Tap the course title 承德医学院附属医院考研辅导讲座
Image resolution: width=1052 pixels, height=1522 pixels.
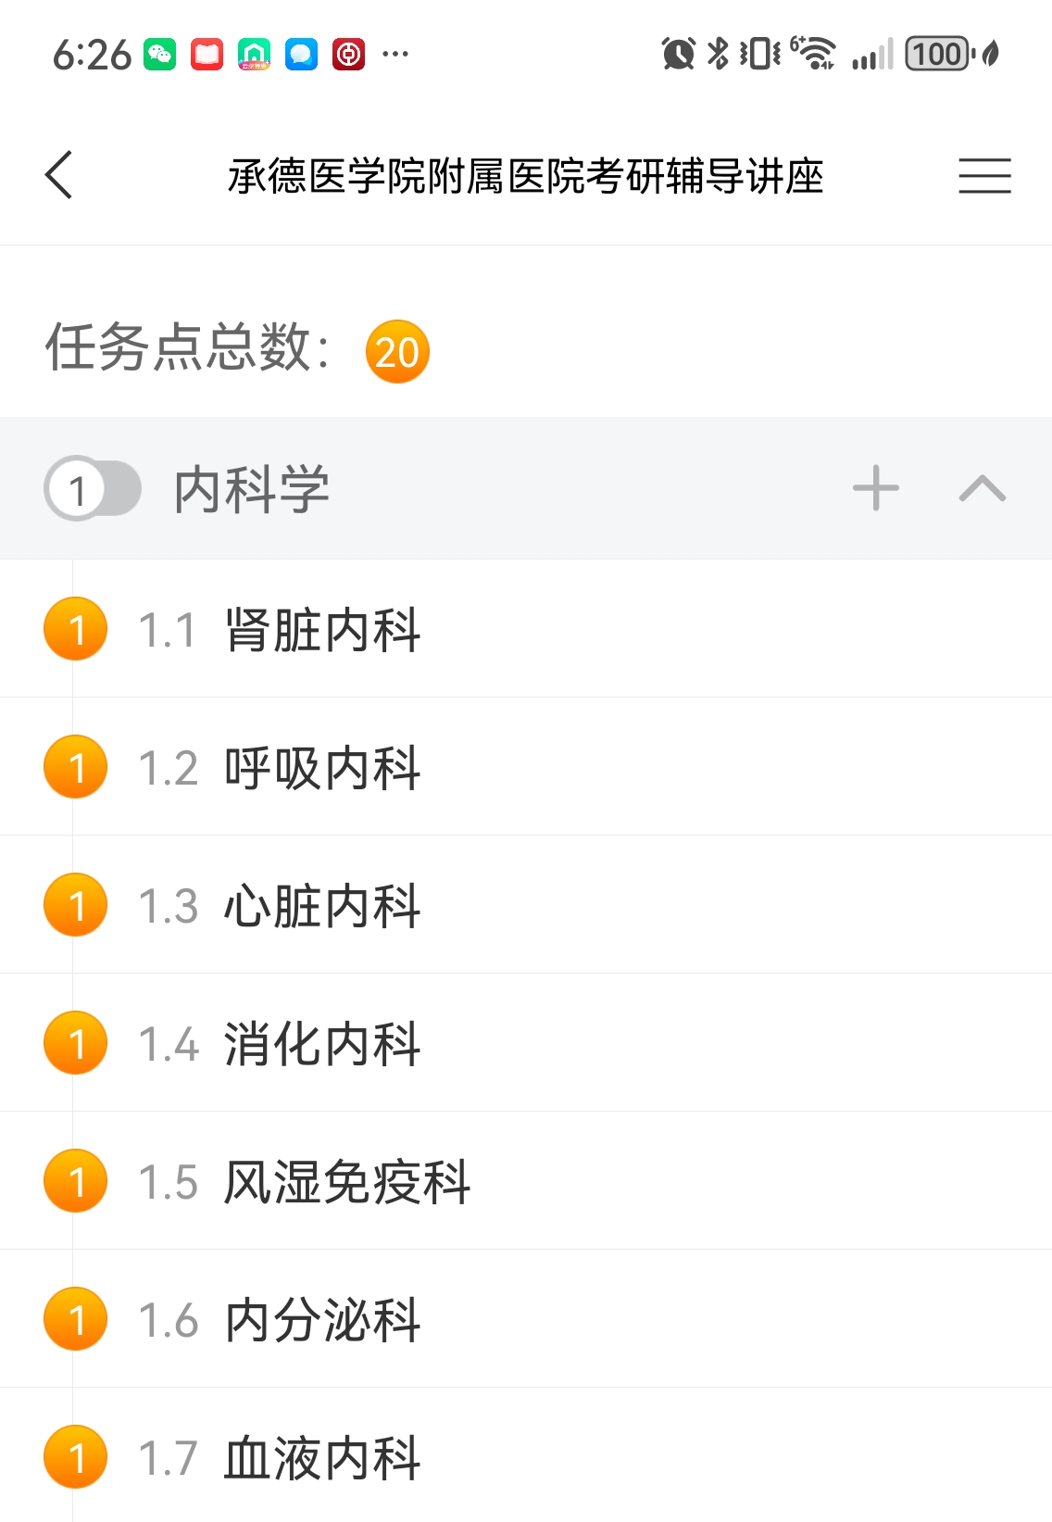[525, 176]
